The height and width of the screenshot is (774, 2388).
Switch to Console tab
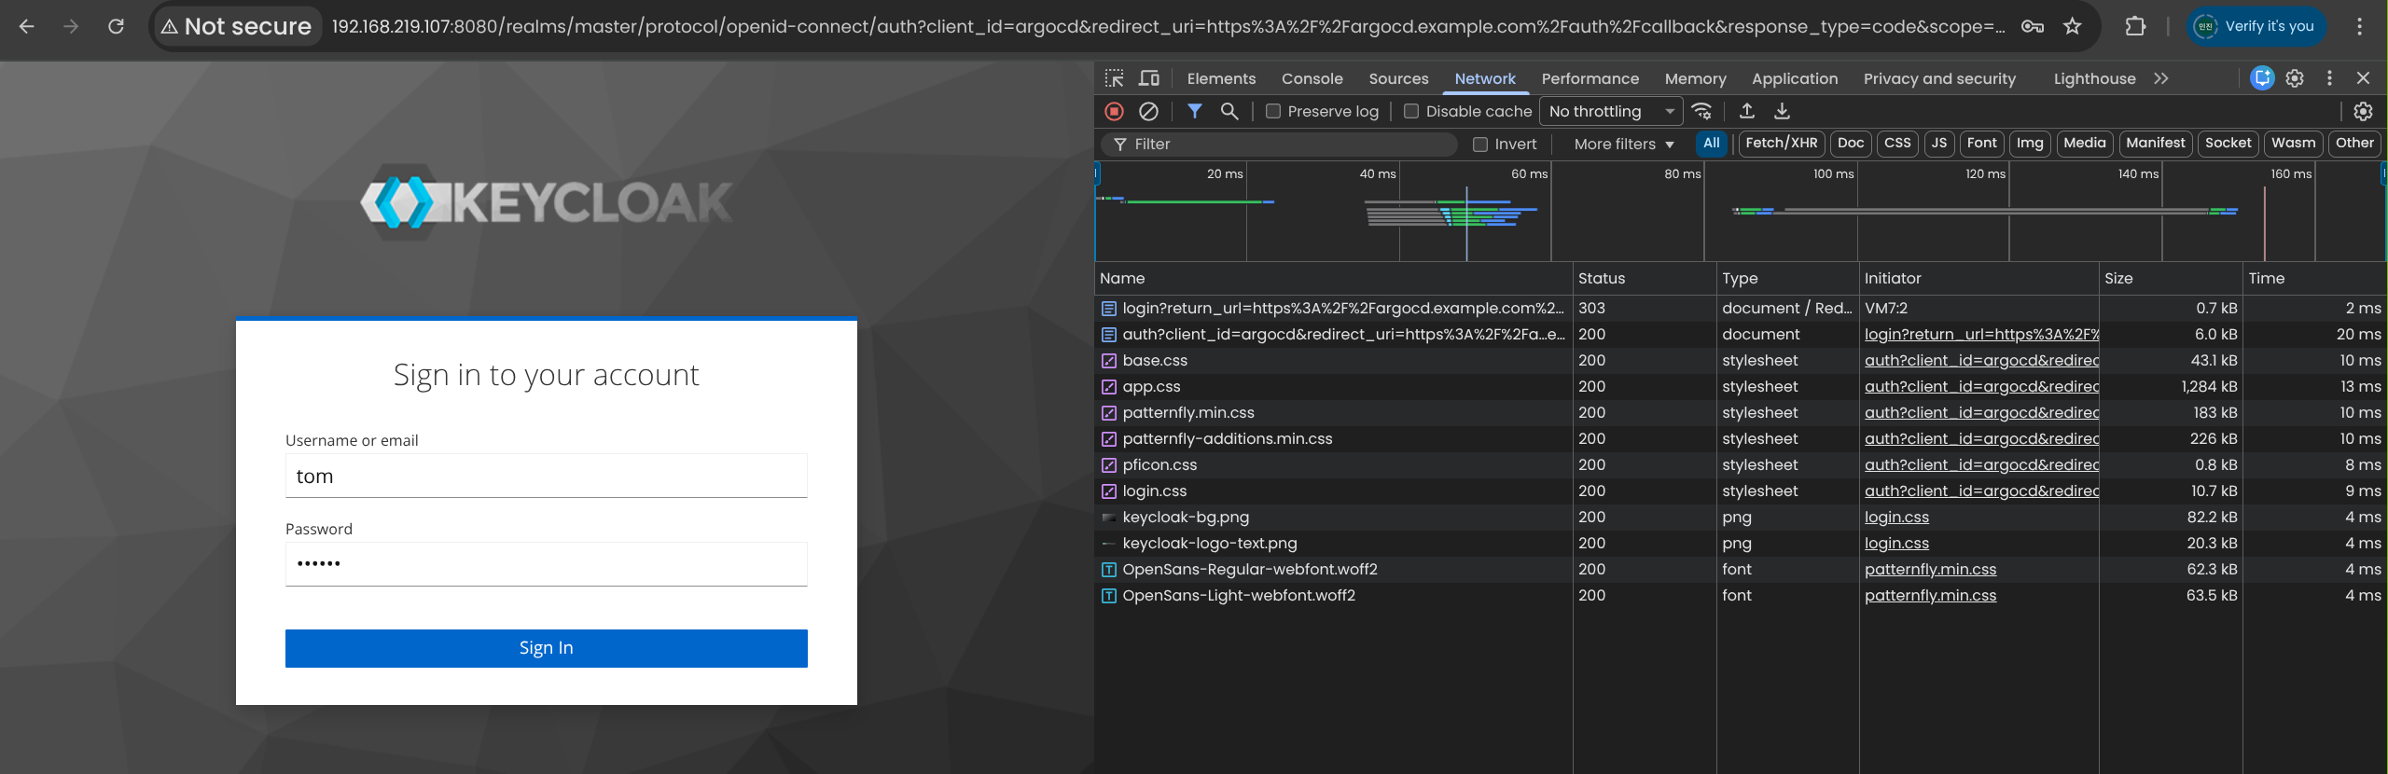pos(1312,78)
